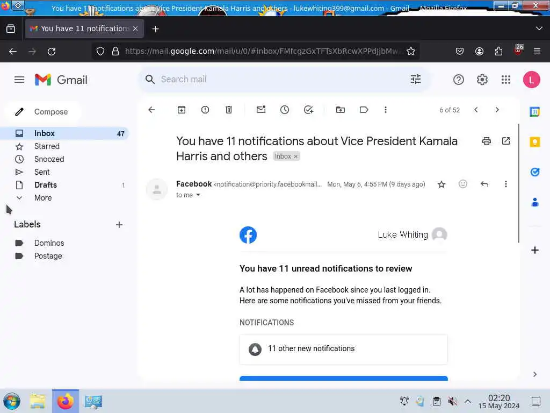Click Luke Whiting profile name

(403, 234)
